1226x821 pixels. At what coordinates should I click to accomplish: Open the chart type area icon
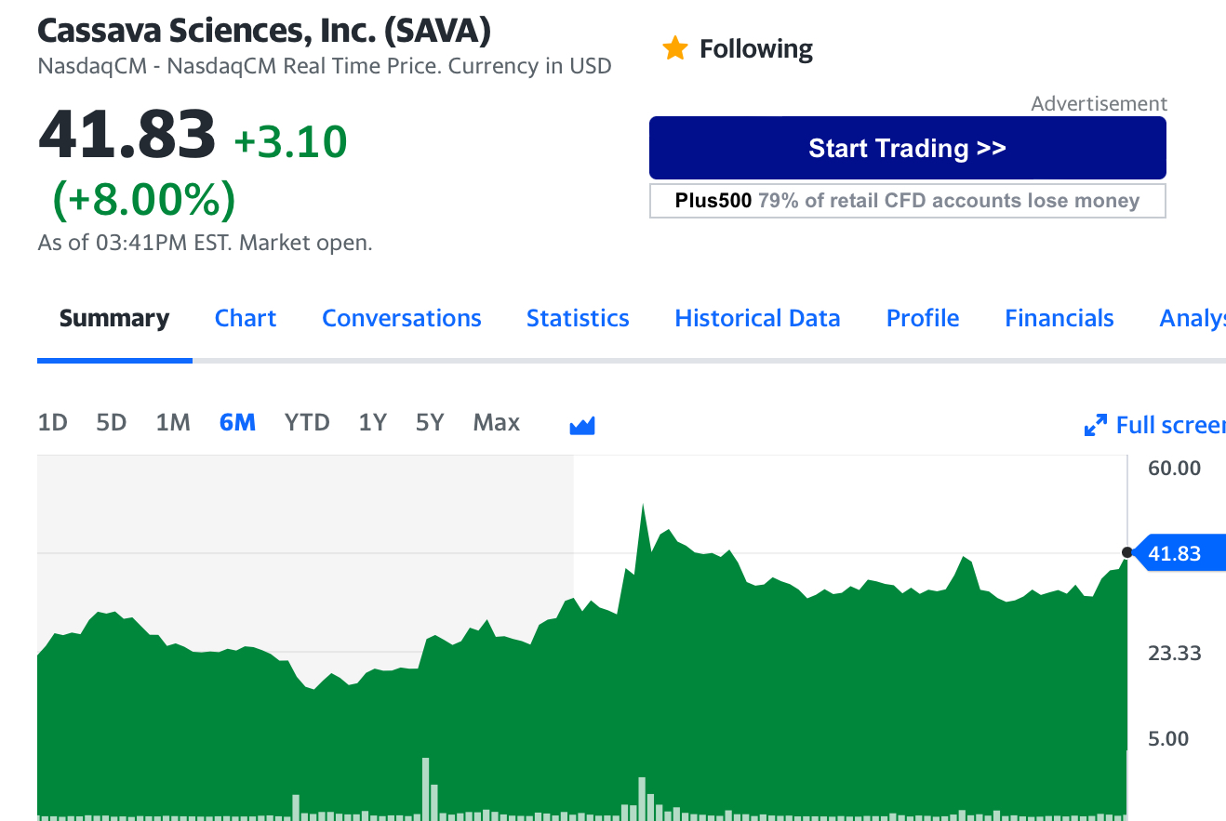point(581,425)
